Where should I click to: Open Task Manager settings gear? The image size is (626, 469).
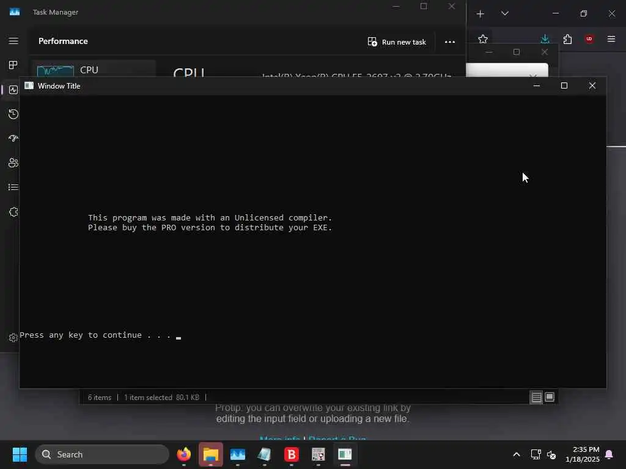pyautogui.click(x=13, y=338)
